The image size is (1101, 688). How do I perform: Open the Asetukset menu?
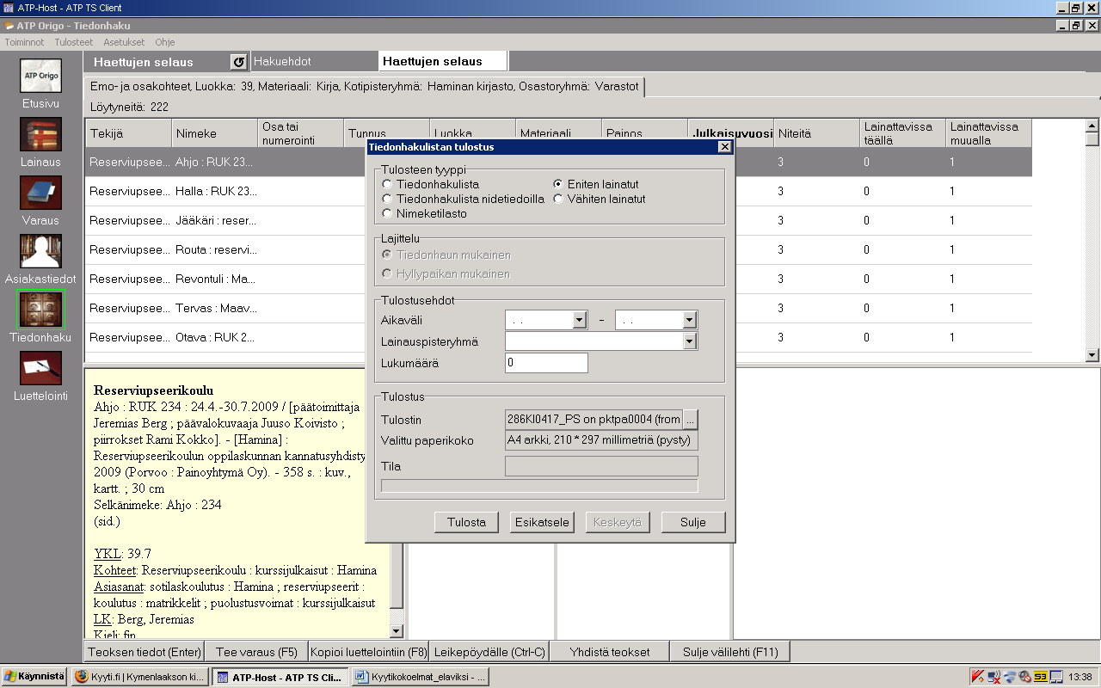coord(124,42)
